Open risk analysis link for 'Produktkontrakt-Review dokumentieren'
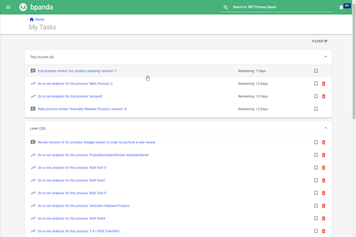Image resolution: width=356 pixels, height=237 pixels. pos(93,155)
